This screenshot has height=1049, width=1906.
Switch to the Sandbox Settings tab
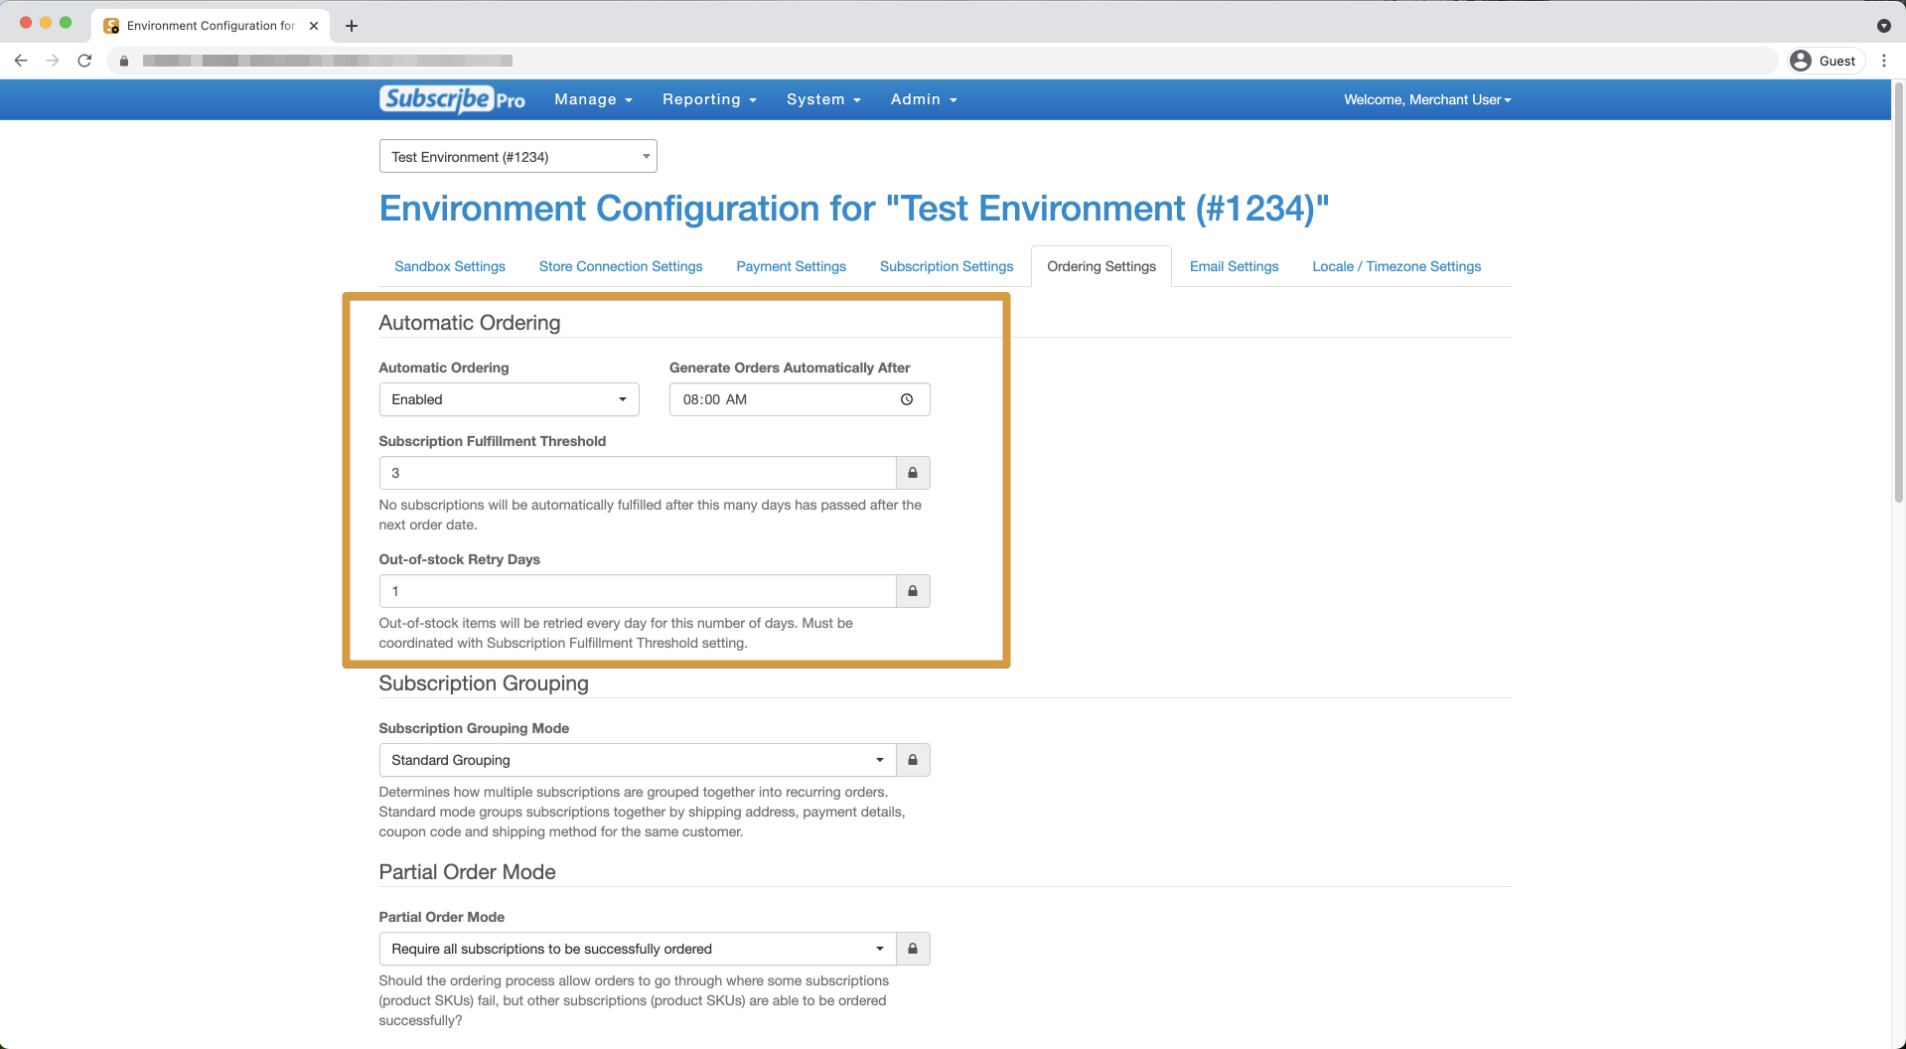450,266
